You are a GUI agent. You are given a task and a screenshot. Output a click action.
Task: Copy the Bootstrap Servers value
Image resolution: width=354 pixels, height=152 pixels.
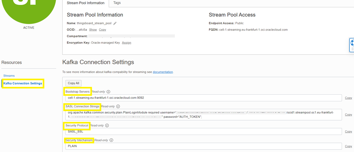coord(348,98)
